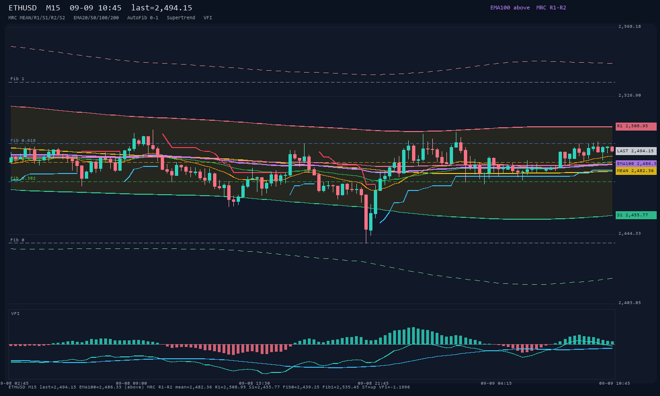660x396 pixels.
Task: Select the M15 timeframe label in the title
Action: 54,8
